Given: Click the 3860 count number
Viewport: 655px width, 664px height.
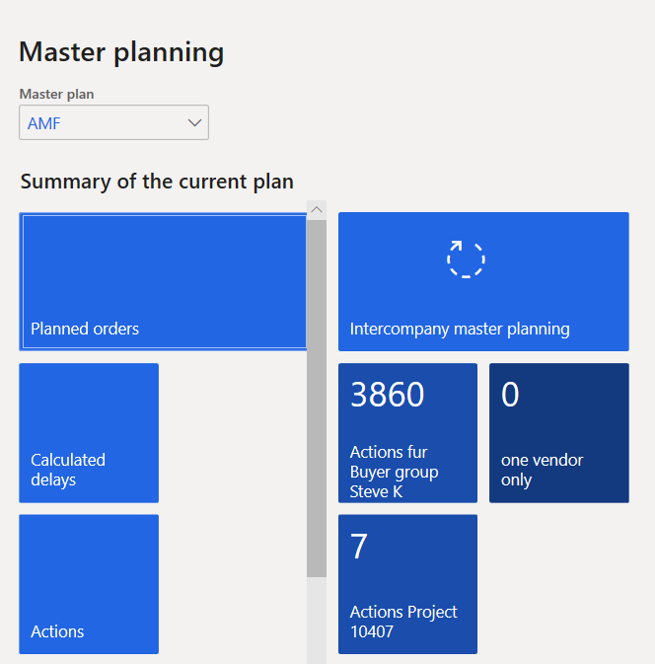Looking at the screenshot, I should point(388,395).
